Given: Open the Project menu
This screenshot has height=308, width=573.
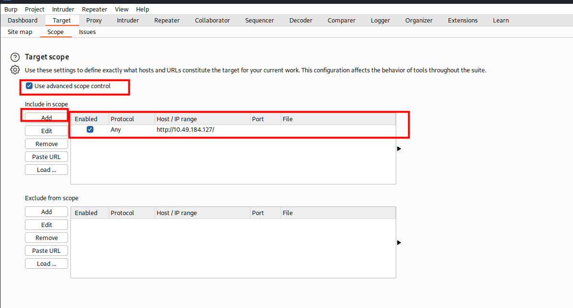Looking at the screenshot, I should tap(34, 9).
